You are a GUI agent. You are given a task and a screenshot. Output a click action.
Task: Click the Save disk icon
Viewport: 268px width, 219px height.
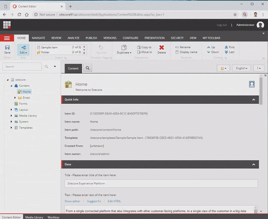(7, 47)
